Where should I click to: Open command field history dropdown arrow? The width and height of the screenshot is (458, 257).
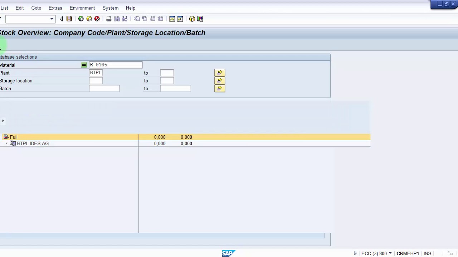pos(52,19)
